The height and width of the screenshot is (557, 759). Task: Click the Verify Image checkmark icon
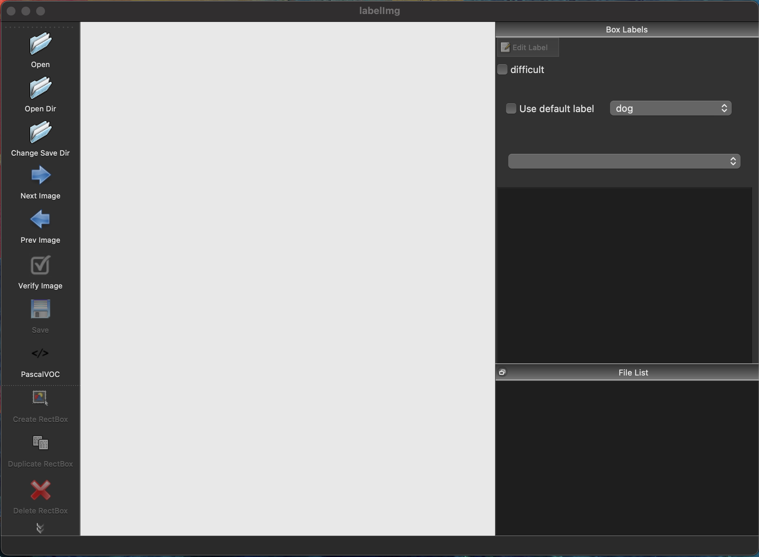40,265
